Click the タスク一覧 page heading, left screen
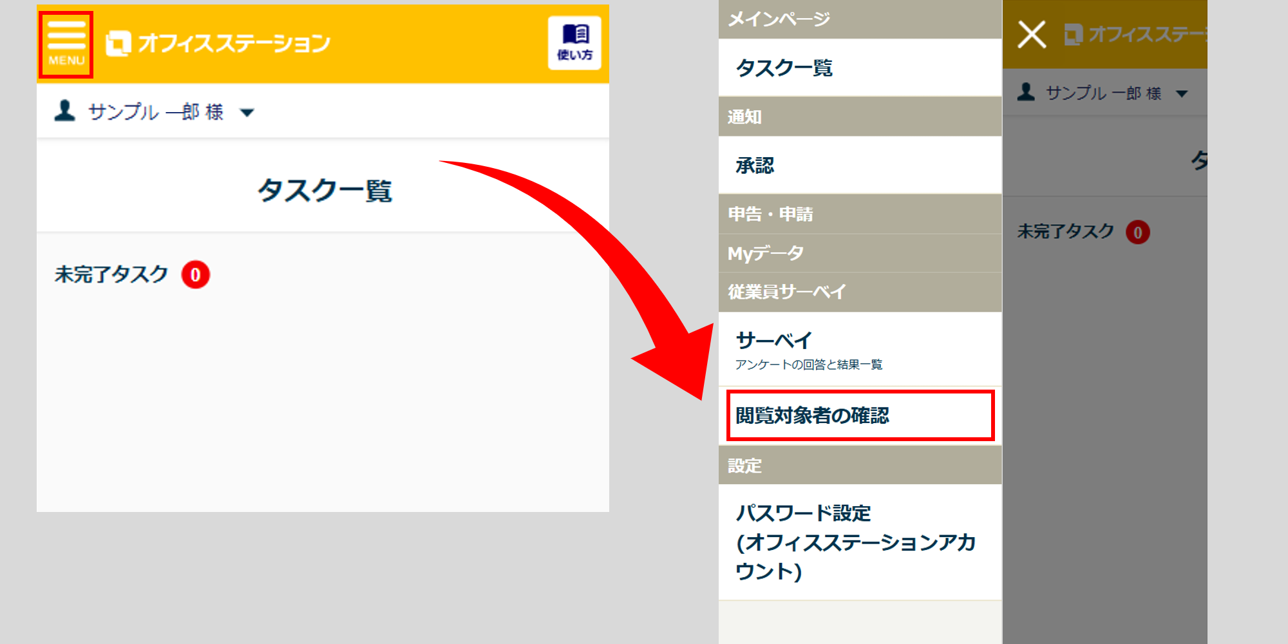 [325, 191]
